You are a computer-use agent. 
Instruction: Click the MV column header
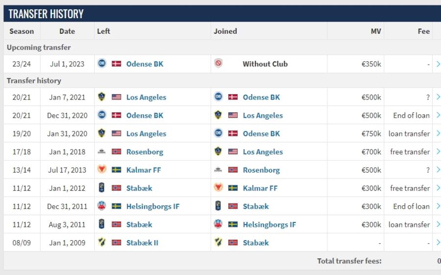click(376, 31)
